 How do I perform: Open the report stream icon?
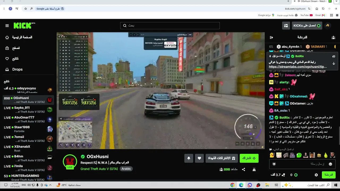click(254, 169)
